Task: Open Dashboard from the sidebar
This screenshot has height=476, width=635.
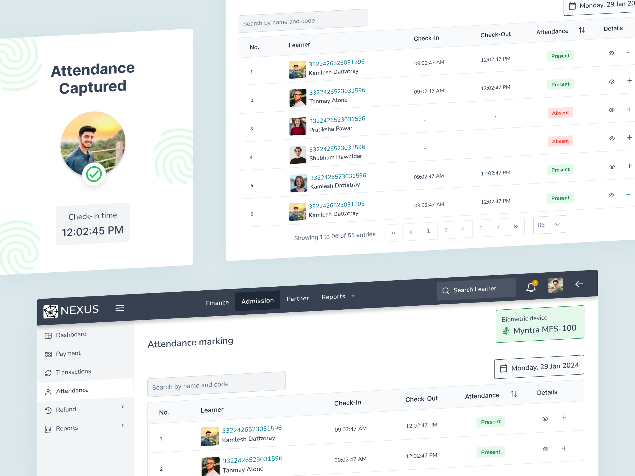Action: [x=71, y=334]
